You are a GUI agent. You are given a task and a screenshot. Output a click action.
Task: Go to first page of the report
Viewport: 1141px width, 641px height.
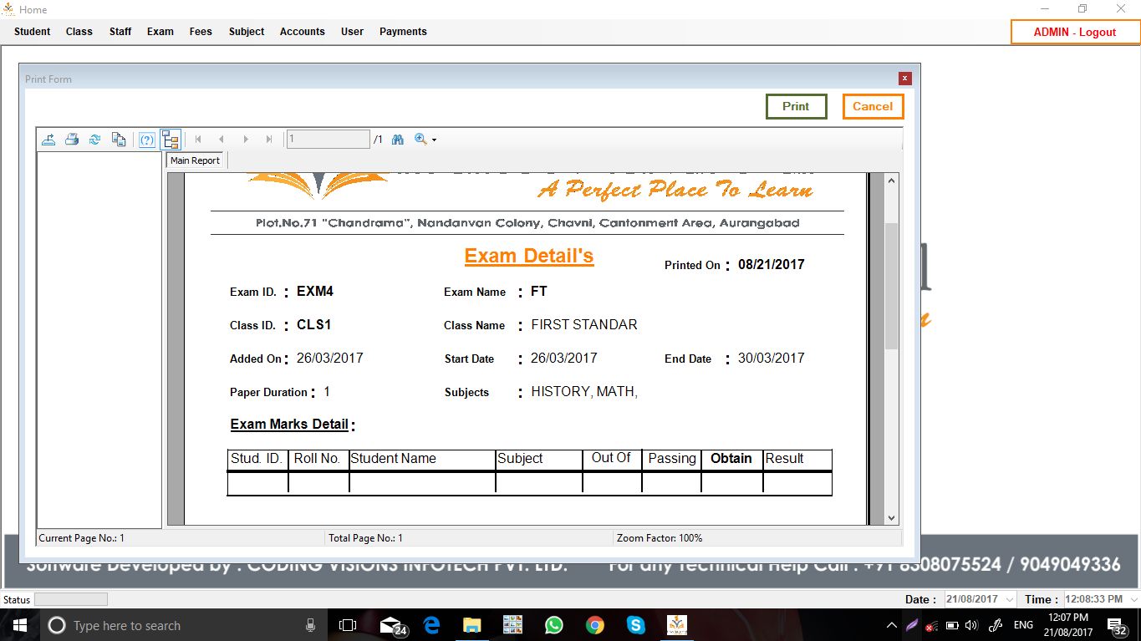(x=198, y=140)
